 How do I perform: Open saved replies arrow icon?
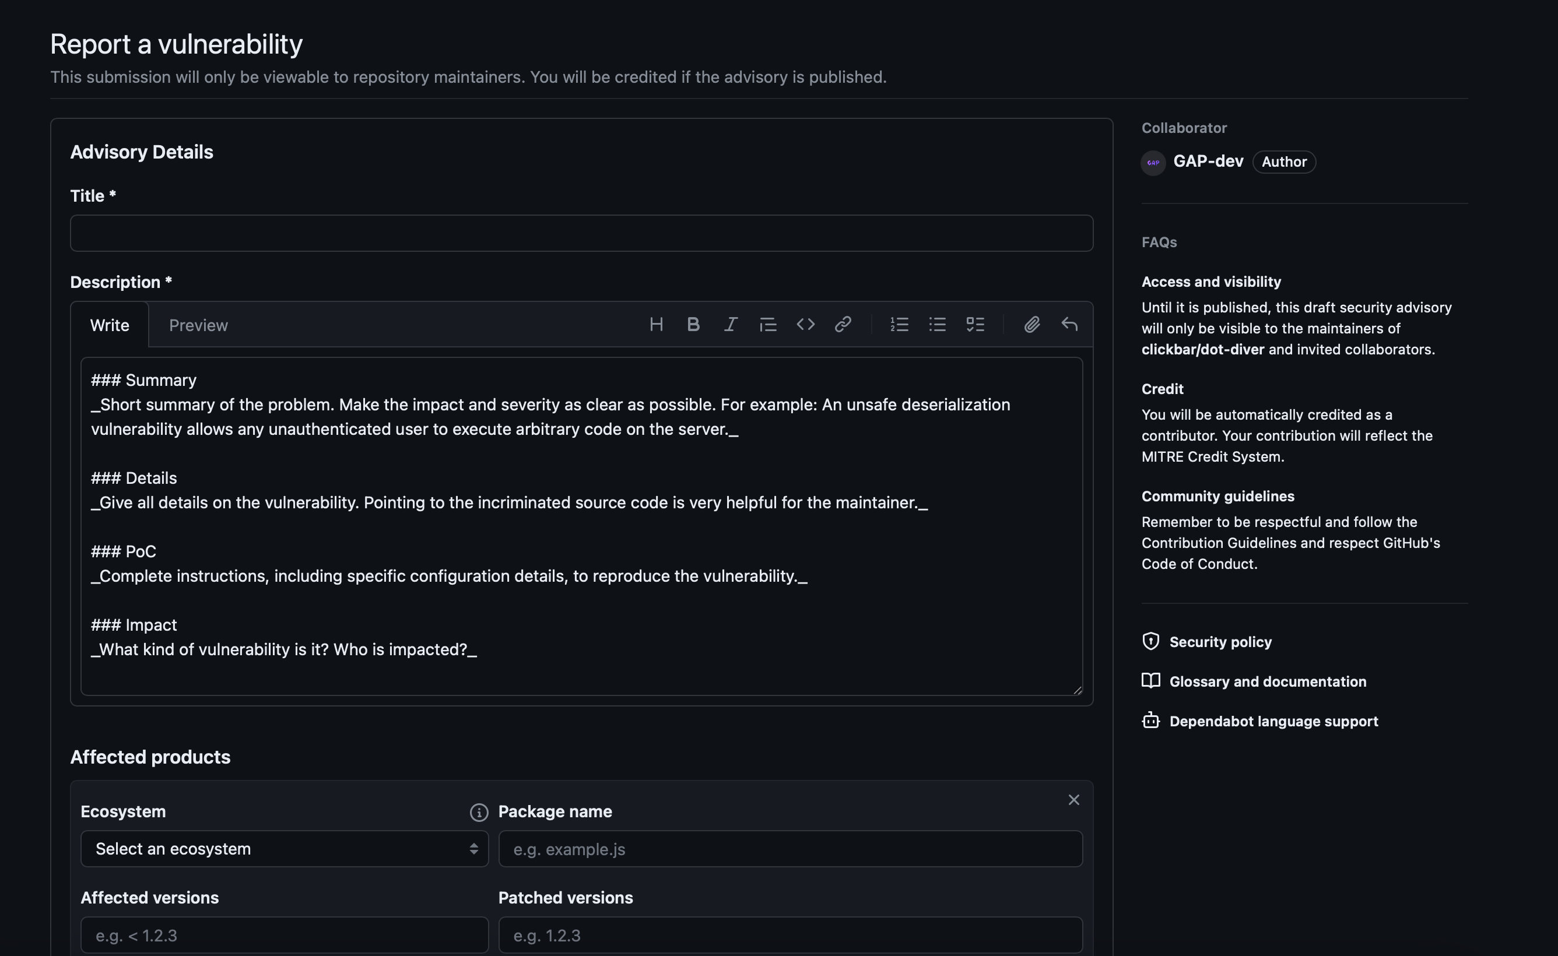tap(1069, 324)
